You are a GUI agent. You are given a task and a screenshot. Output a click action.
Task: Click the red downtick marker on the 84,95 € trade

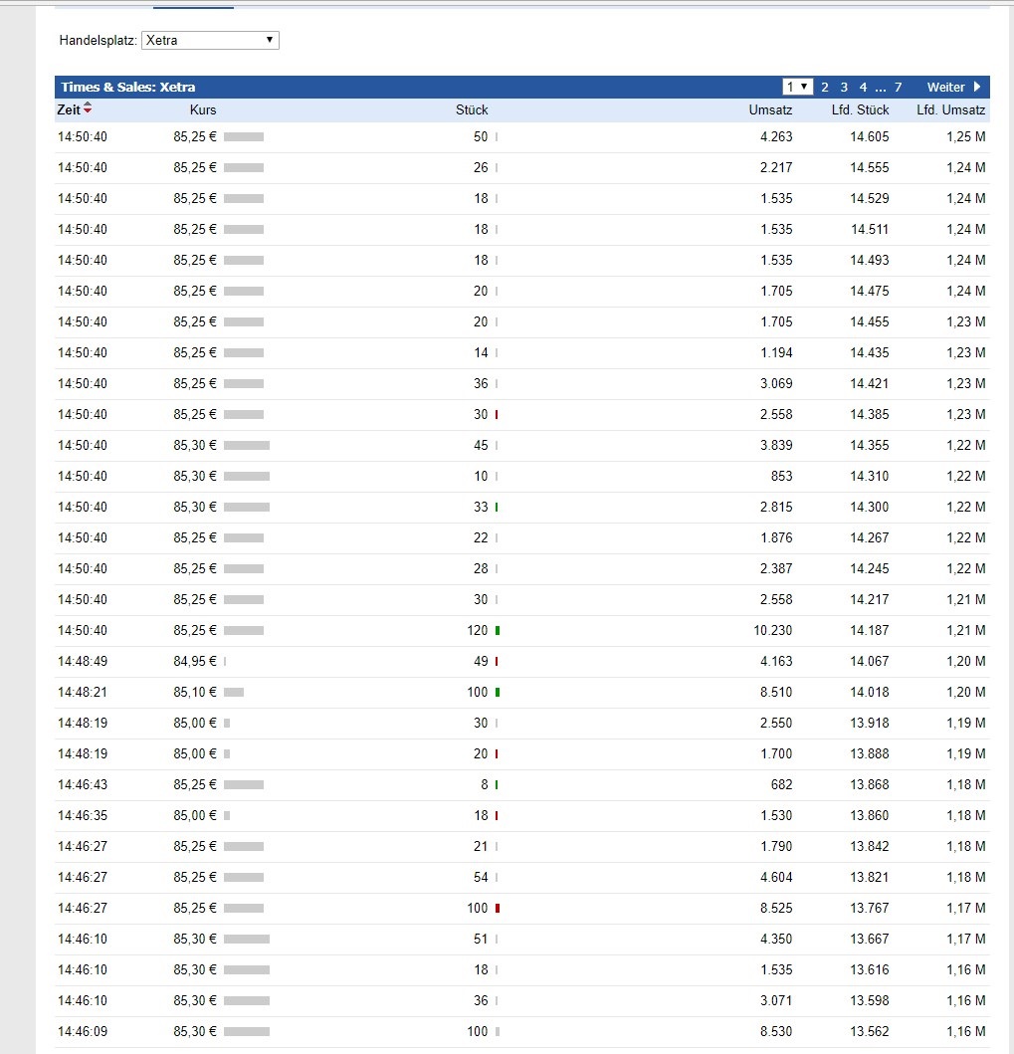pos(496,661)
